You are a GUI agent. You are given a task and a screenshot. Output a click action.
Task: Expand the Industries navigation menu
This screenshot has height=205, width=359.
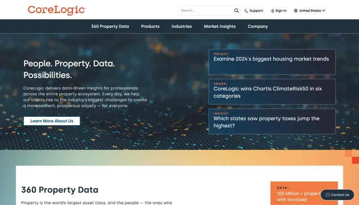[181, 26]
